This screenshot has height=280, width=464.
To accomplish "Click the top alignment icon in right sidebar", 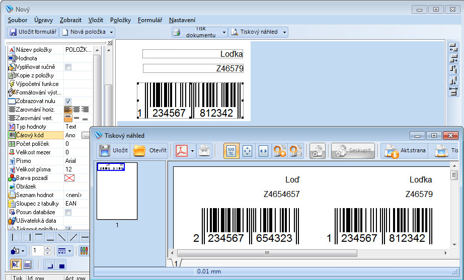I will 453,47.
